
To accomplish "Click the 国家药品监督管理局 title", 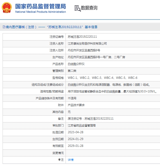I will click(41, 6).
